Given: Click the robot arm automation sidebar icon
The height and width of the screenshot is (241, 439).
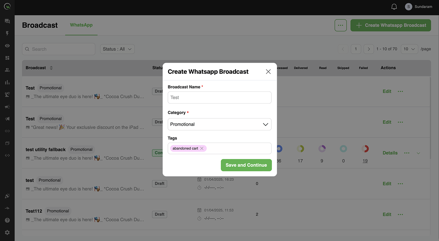Looking at the screenshot, I should [7, 94].
